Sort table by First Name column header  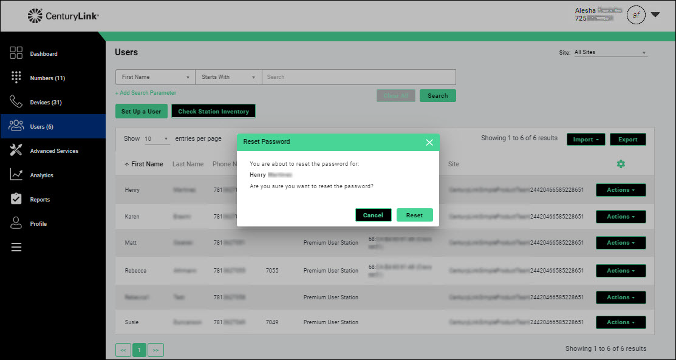click(144, 164)
